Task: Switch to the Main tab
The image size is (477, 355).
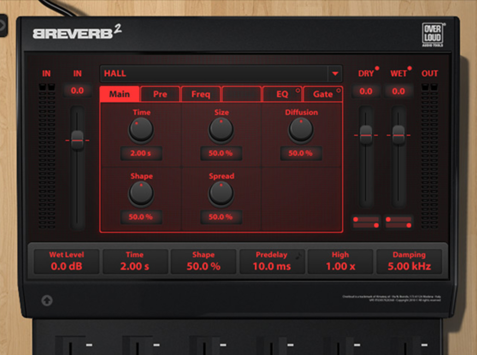Action: [x=120, y=94]
